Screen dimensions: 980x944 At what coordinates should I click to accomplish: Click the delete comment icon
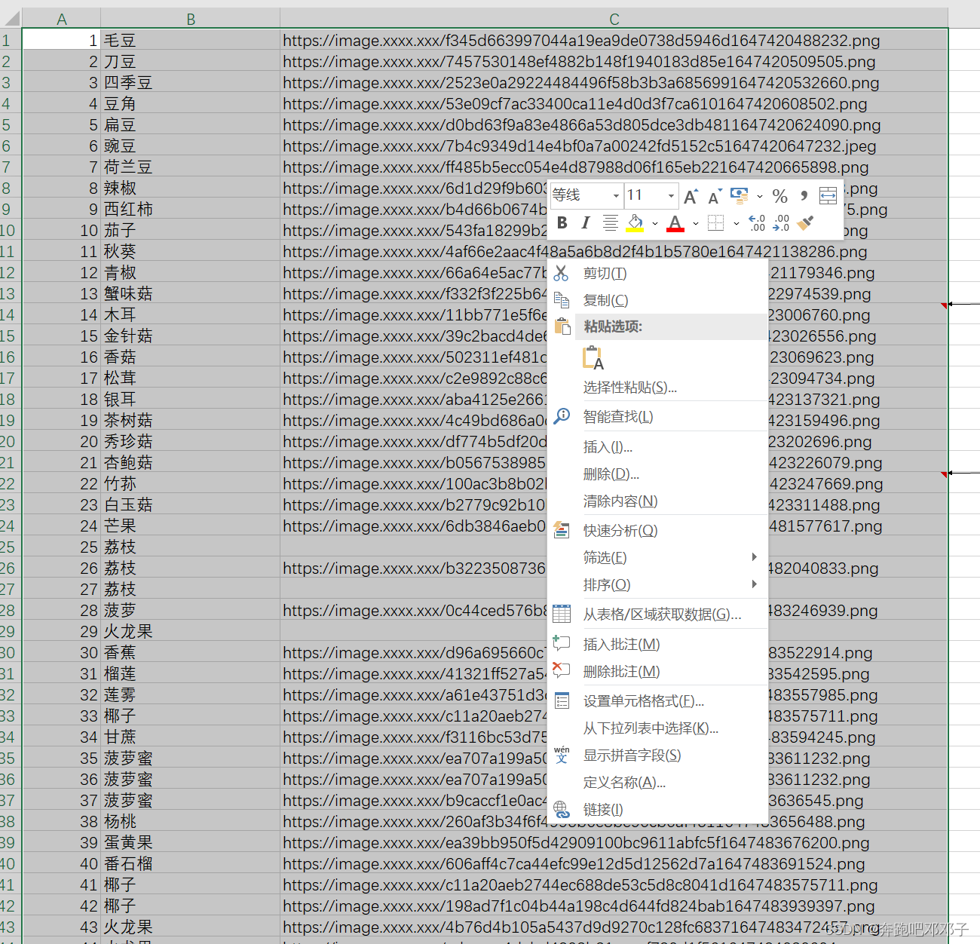pyautogui.click(x=562, y=670)
